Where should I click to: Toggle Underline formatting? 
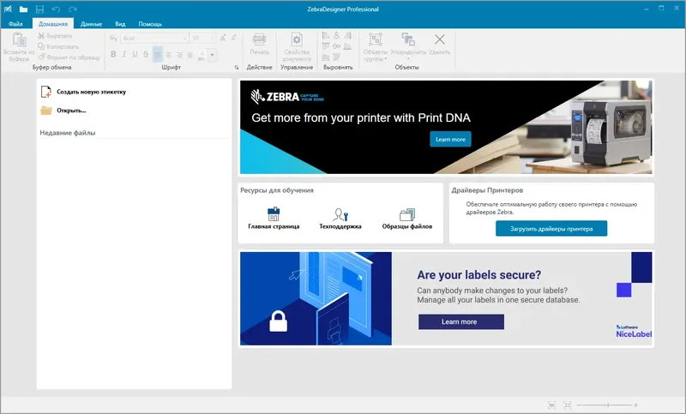135,54
